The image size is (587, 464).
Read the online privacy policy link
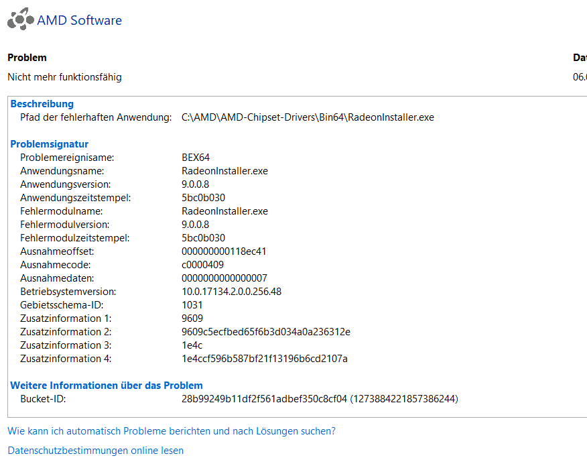[95, 450]
